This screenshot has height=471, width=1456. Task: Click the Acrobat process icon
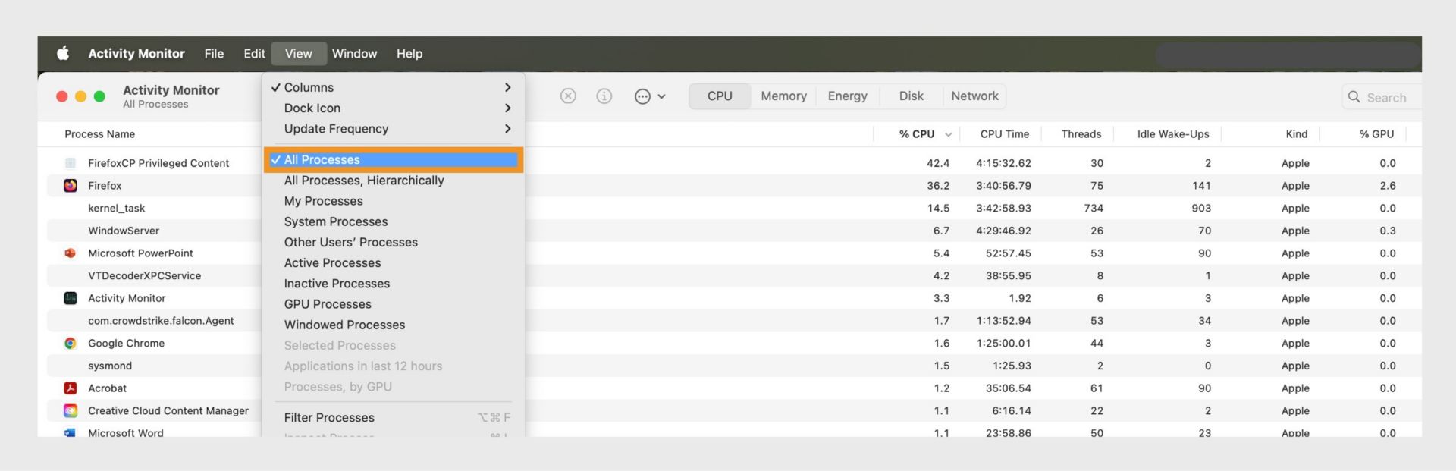point(71,388)
